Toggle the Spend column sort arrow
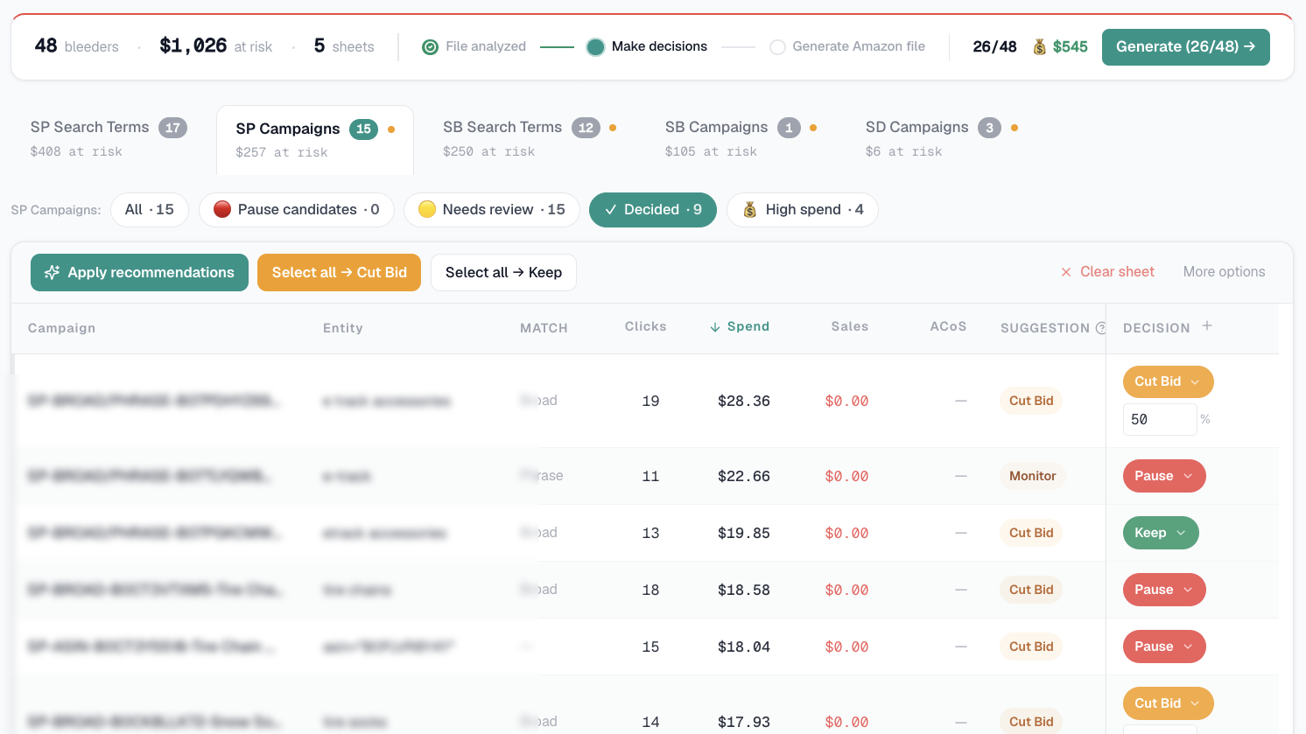Screen dimensions: 1306x734 tap(715, 327)
